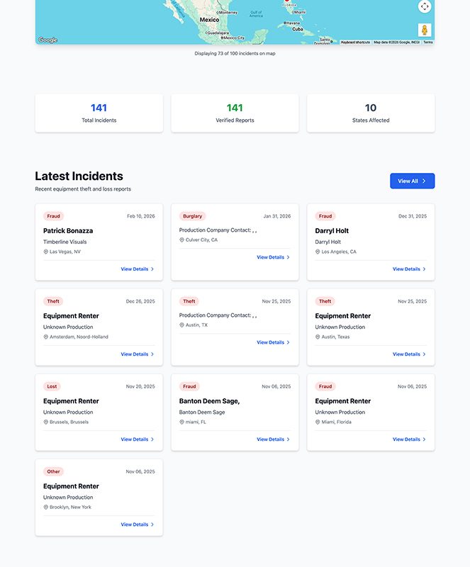
Task: Click the Google logo on the map
Action: (47, 40)
